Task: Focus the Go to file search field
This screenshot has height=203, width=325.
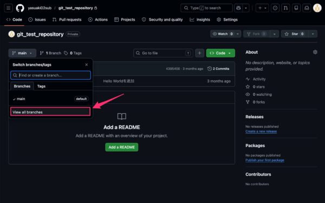Action: pyautogui.click(x=164, y=53)
